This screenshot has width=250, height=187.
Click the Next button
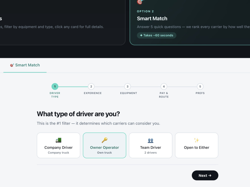click(205, 175)
